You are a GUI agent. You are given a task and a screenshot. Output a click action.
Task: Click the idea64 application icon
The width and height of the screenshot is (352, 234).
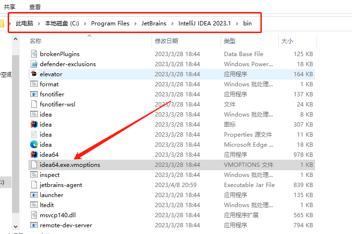pyautogui.click(x=34, y=154)
